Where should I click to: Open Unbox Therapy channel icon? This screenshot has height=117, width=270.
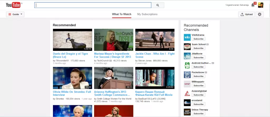187,112
